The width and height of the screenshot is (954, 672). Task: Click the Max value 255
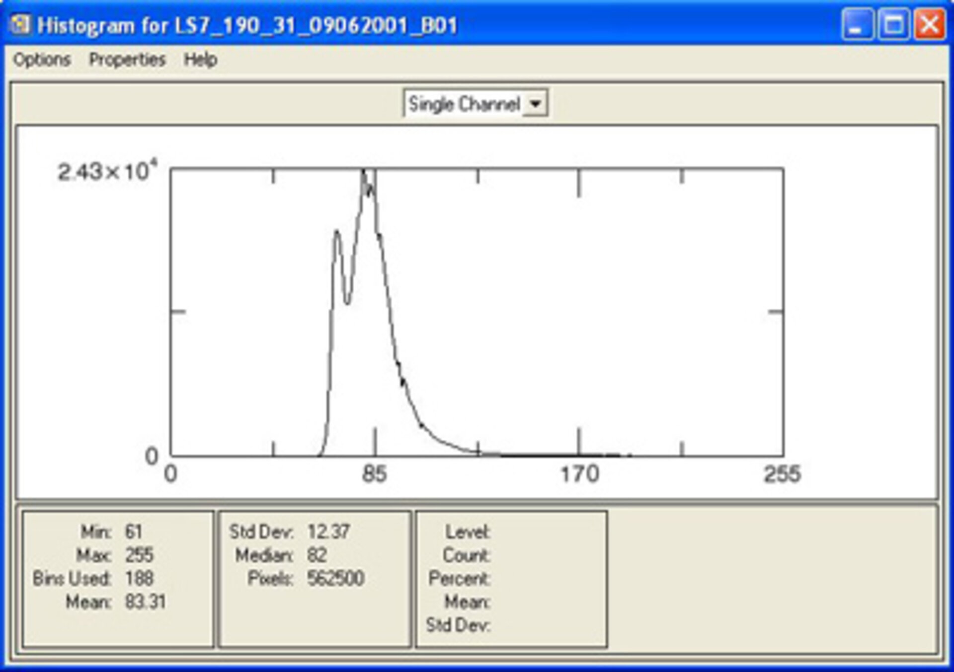139,555
